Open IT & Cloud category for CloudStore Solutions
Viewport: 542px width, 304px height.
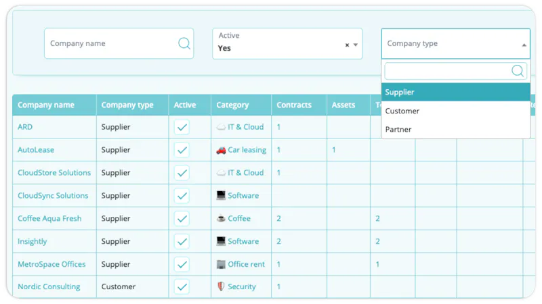[245, 172]
